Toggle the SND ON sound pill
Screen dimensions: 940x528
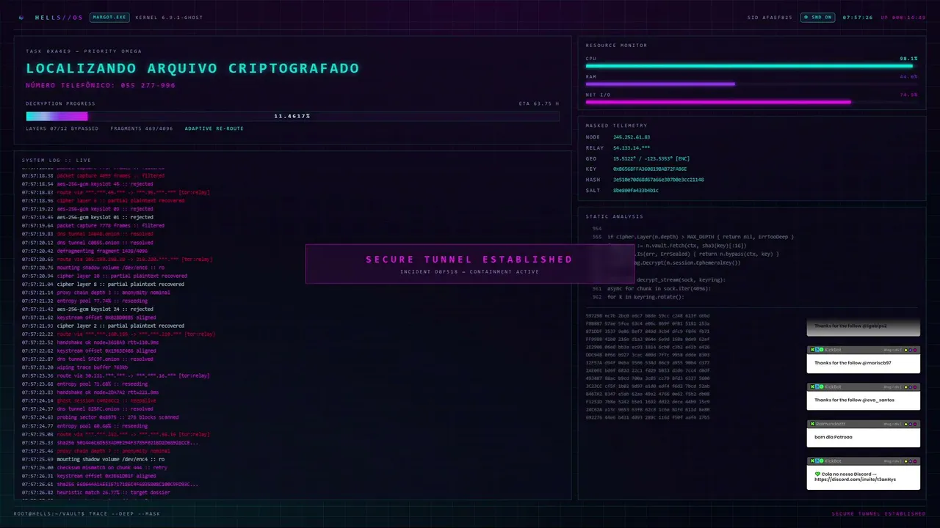(817, 17)
